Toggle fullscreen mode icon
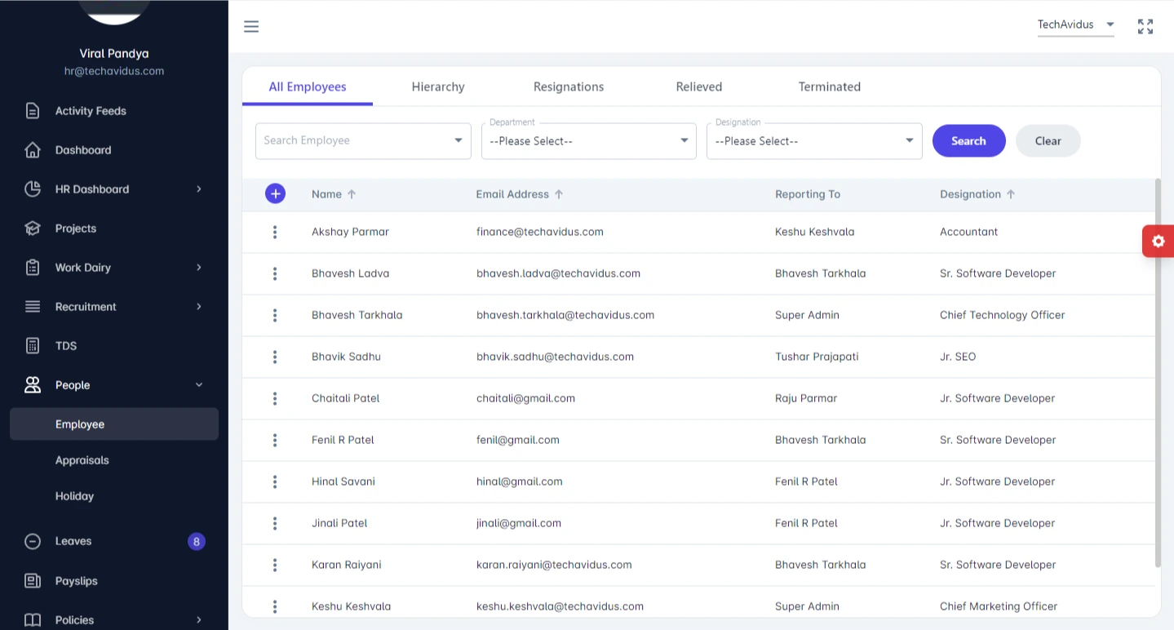Screen dimensions: 1174x630 [x=1145, y=27]
